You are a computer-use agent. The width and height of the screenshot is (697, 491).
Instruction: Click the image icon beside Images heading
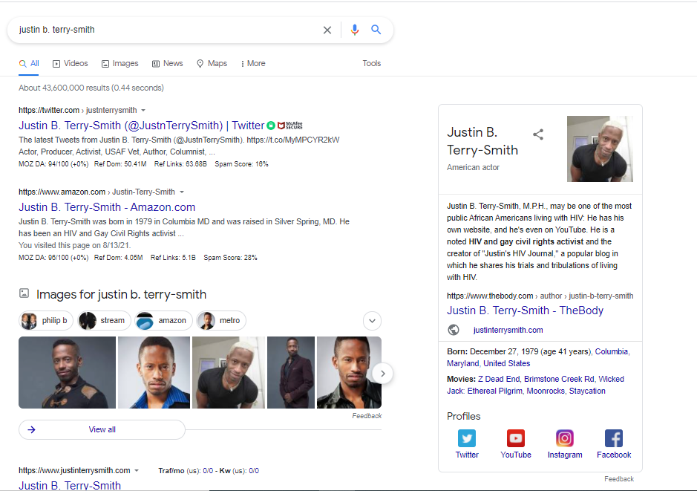(24, 293)
